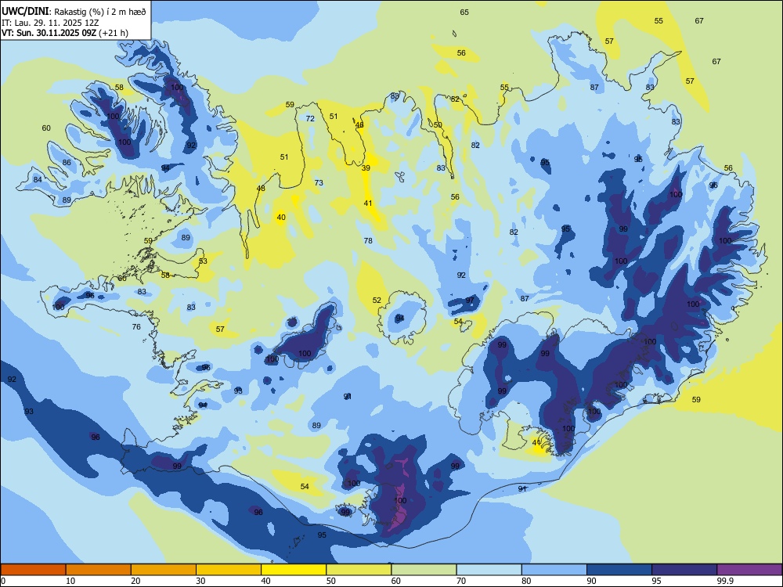This screenshot has width=783, height=587.
Task: Click the humidity value '84' in the Westfjords
Action: pyautogui.click(x=38, y=180)
